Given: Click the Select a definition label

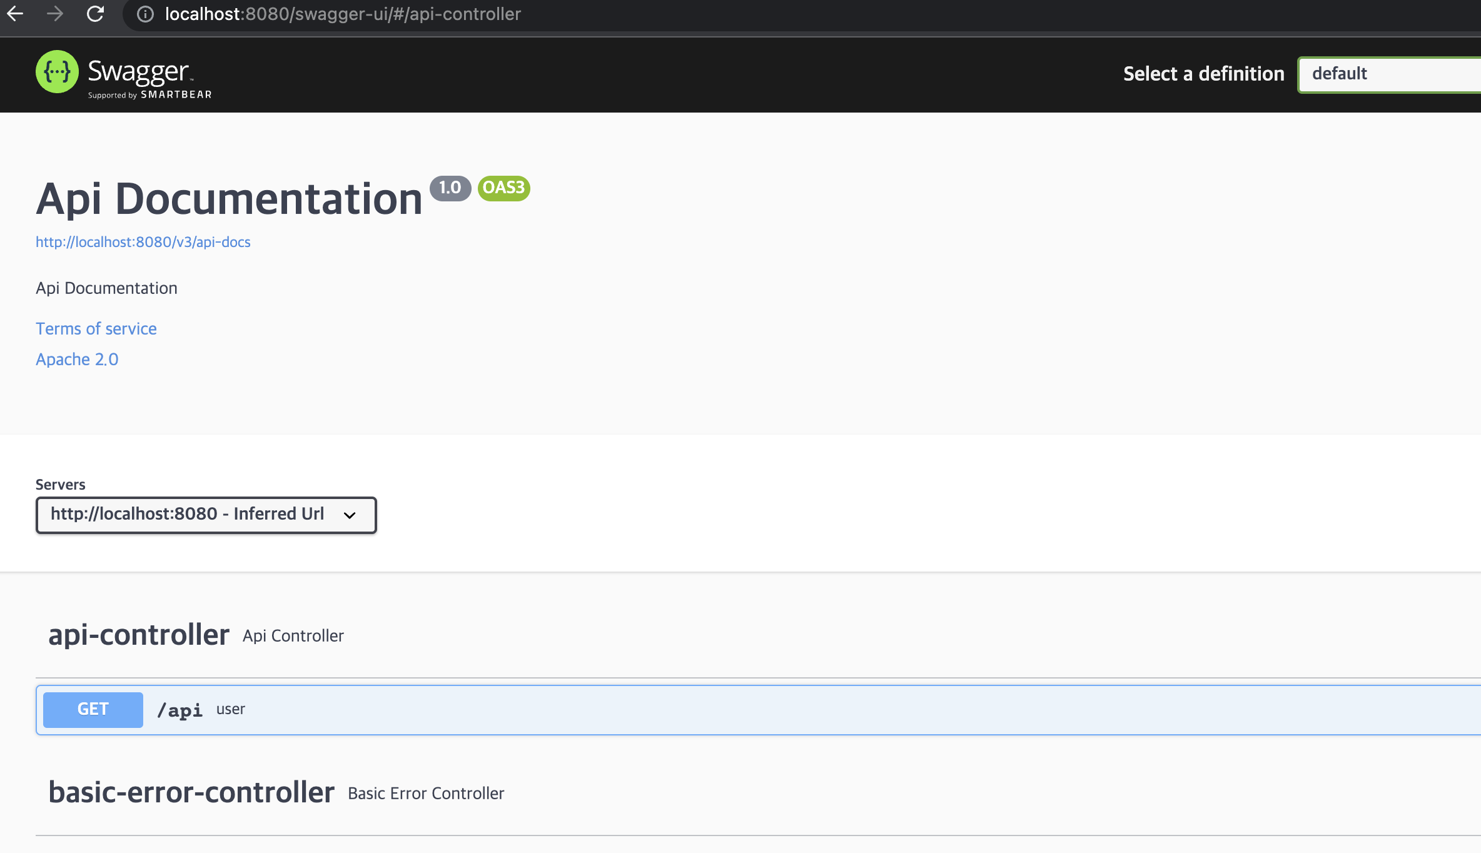Looking at the screenshot, I should [1204, 74].
